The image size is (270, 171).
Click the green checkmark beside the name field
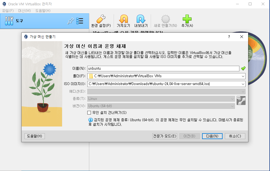coord(243,68)
